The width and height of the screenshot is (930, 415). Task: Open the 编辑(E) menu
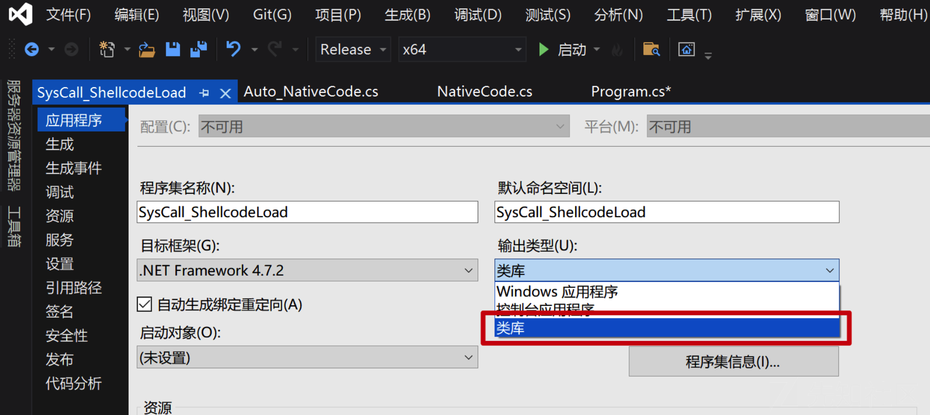click(x=136, y=15)
